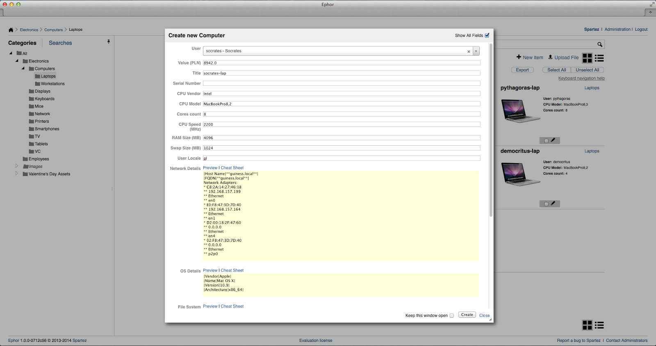Switch to the Categories tab
Image resolution: width=656 pixels, height=346 pixels.
(22, 43)
